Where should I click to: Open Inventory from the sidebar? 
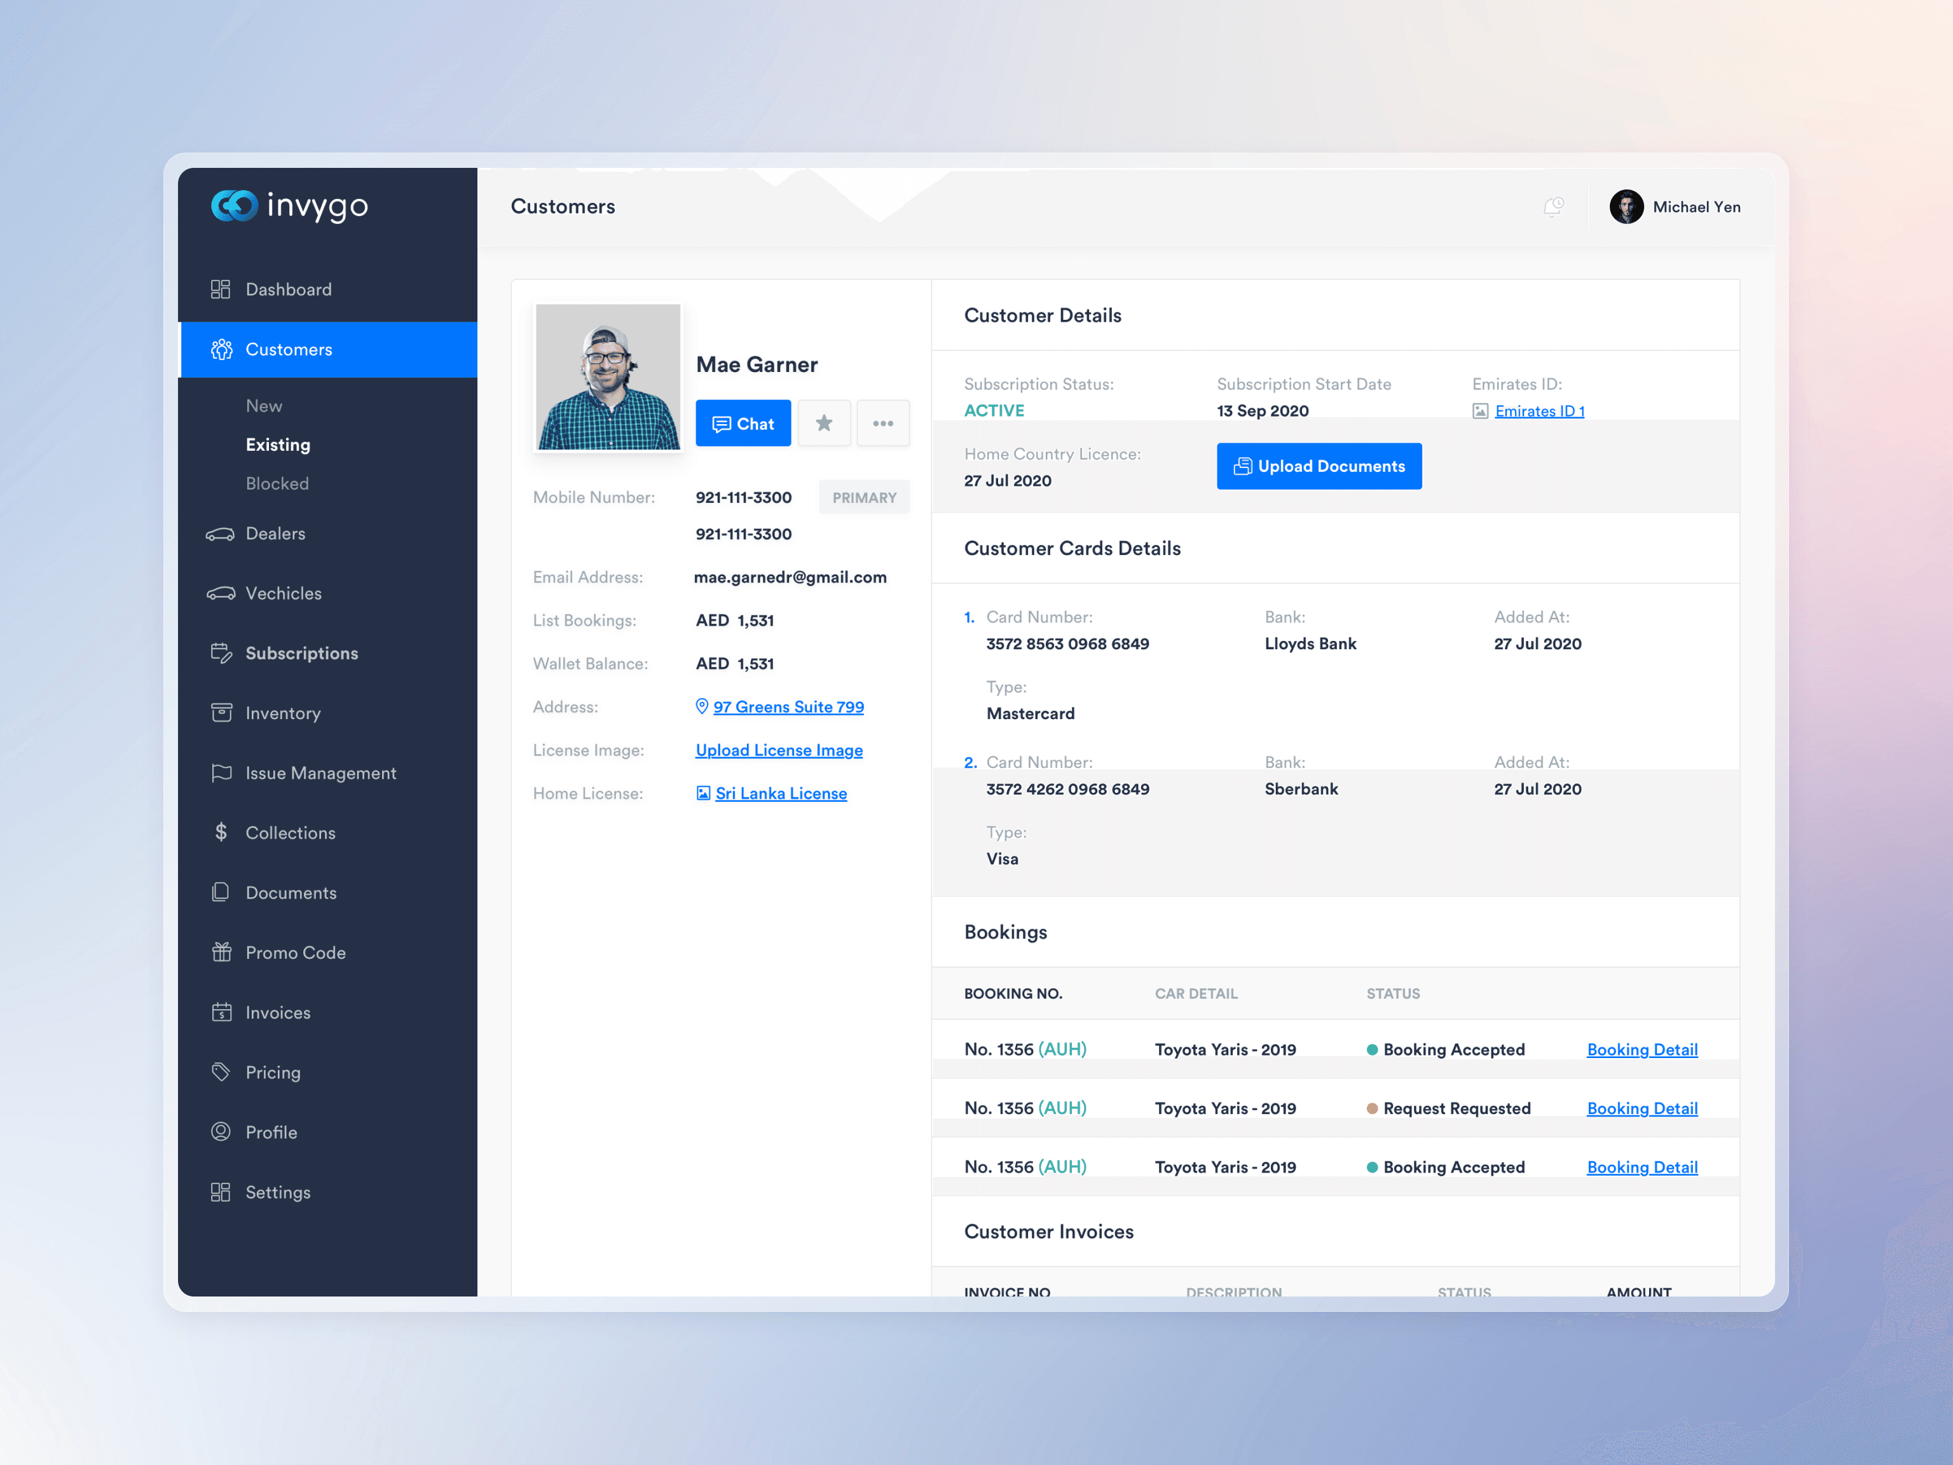[282, 713]
